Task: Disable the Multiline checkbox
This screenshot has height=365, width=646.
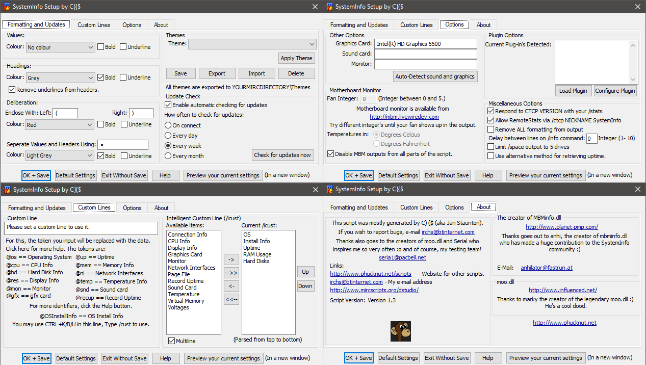Action: pyautogui.click(x=172, y=341)
